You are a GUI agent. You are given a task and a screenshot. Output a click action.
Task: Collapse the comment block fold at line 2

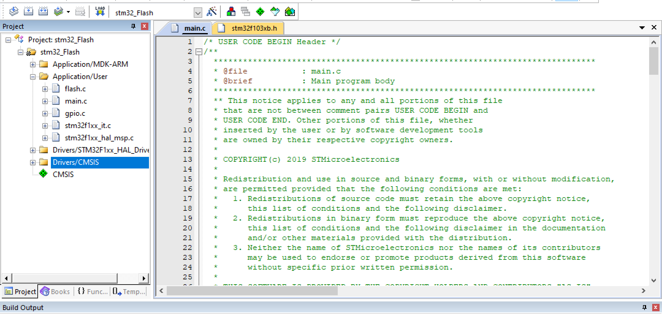(x=199, y=51)
